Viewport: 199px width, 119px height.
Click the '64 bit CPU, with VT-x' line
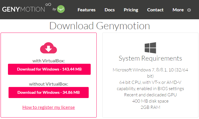[x=150, y=82]
